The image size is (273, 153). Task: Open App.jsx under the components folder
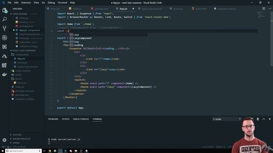21,59
